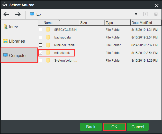This screenshot has width=162, height=134.
Task: Click the MiniTool Partiti... folder icon
Action: 48,45
